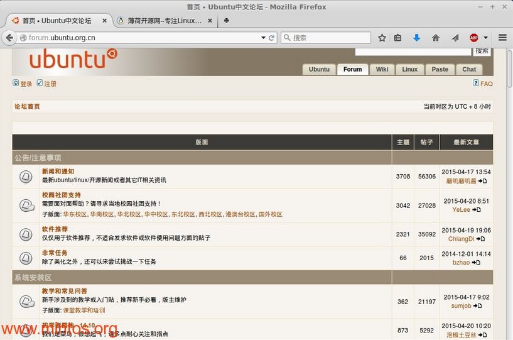The image size is (513, 340).
Task: Switch to the Wiki navigation tab
Action: click(382, 69)
